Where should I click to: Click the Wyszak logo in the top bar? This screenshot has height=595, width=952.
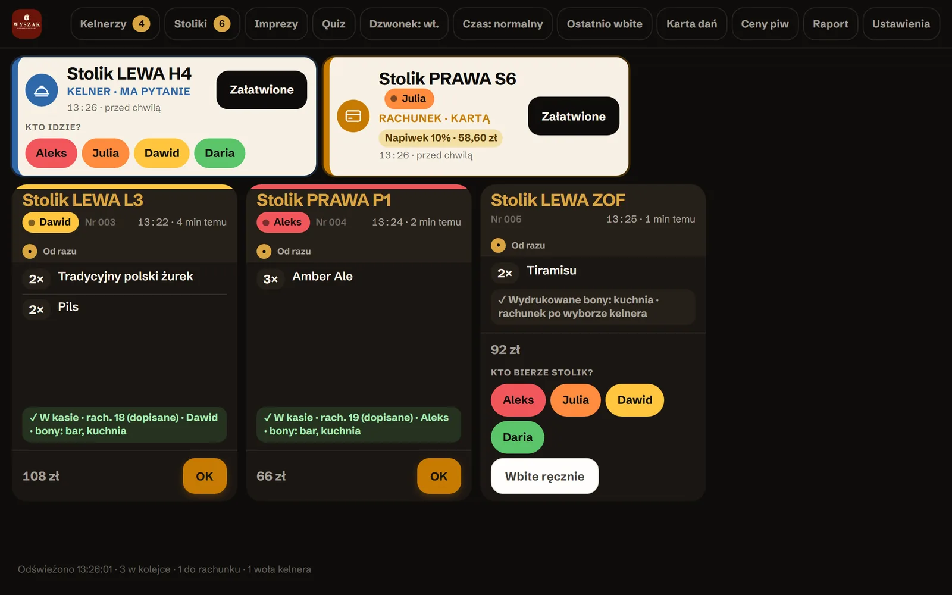27,24
